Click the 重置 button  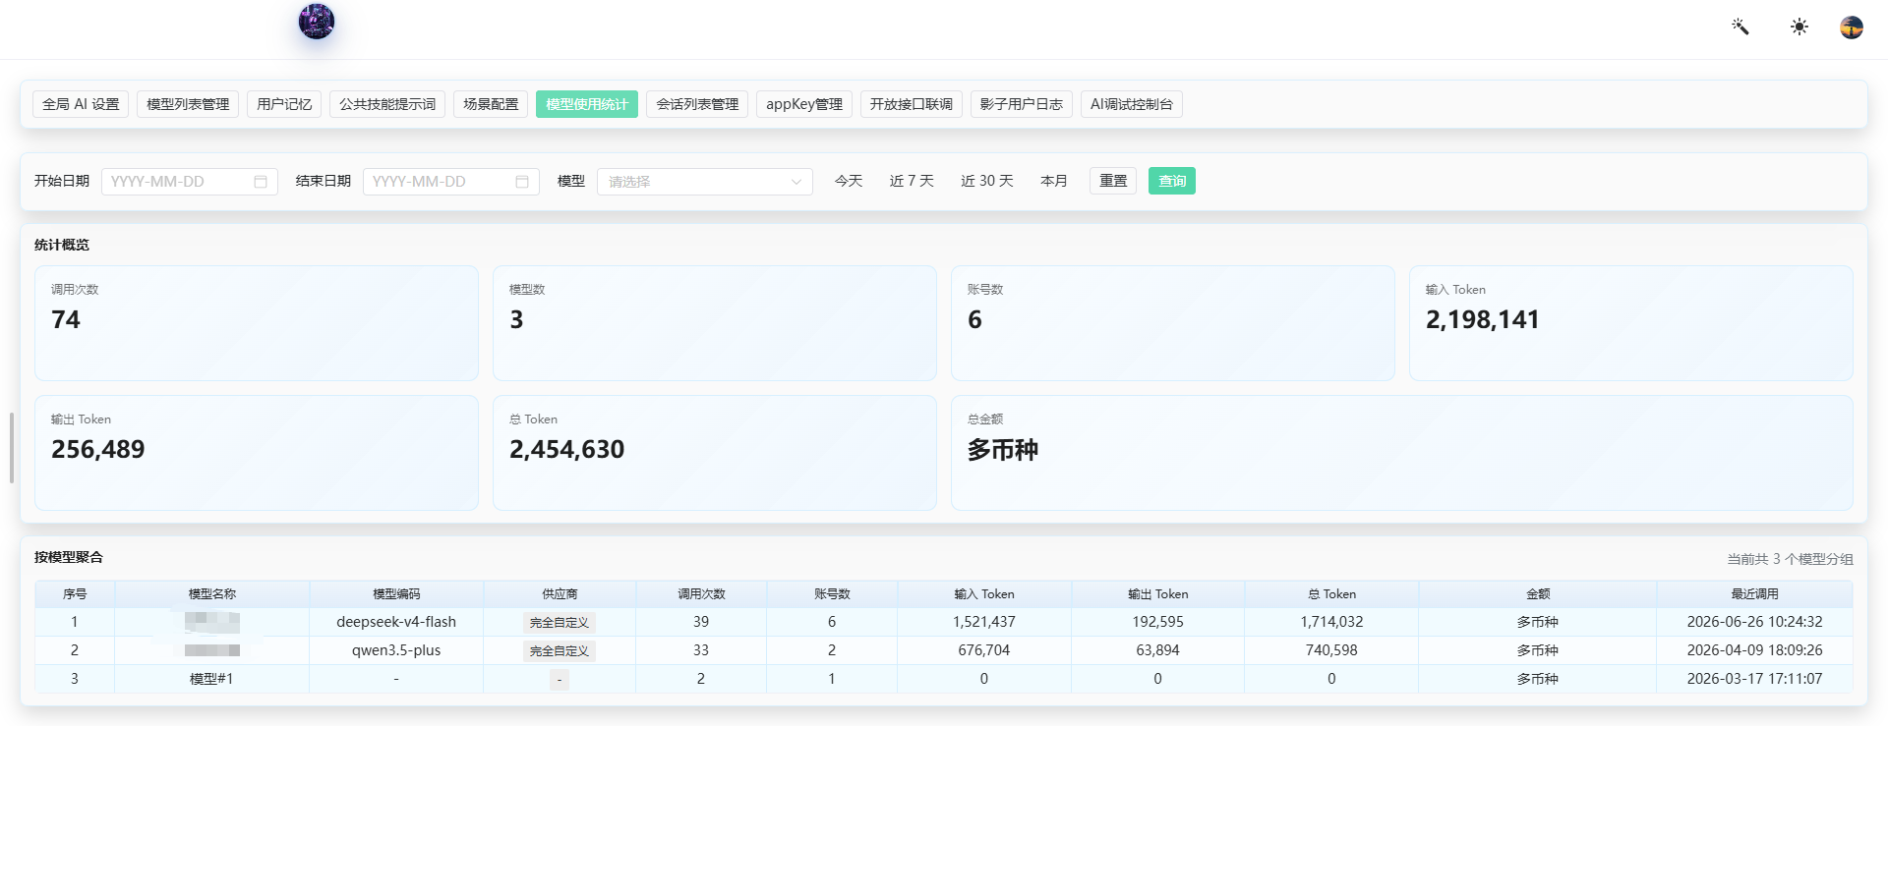(1113, 181)
